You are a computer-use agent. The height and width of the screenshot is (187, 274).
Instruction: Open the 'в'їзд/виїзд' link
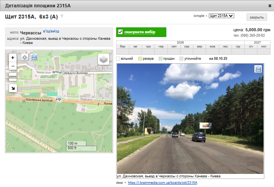(x=51, y=31)
